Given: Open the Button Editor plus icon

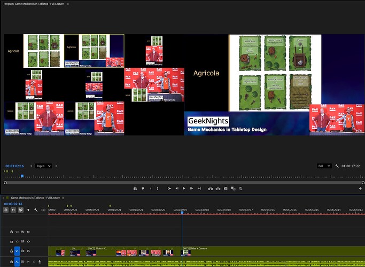Looking at the screenshot, I should click(x=360, y=189).
